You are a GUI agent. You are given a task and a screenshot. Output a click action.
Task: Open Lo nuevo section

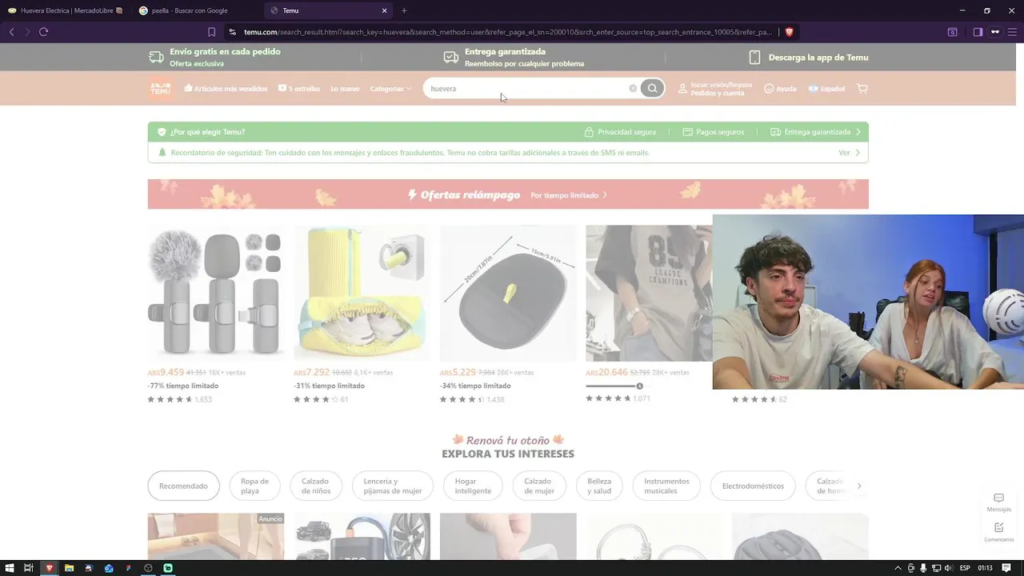click(345, 89)
